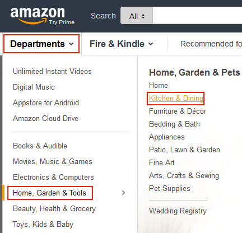Viewport: 242px width, 233px height.
Task: Click inside the search input field
Action: click(197, 16)
